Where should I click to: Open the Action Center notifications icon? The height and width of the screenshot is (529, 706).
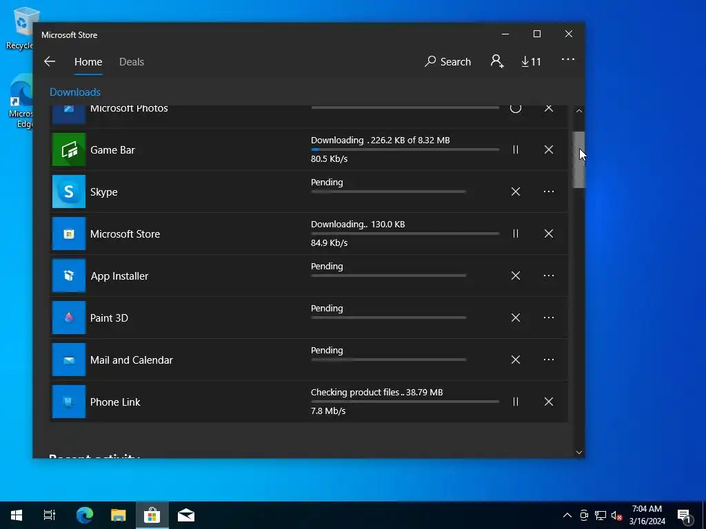(684, 515)
